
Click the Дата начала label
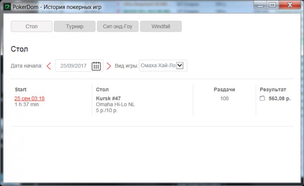(x=26, y=66)
